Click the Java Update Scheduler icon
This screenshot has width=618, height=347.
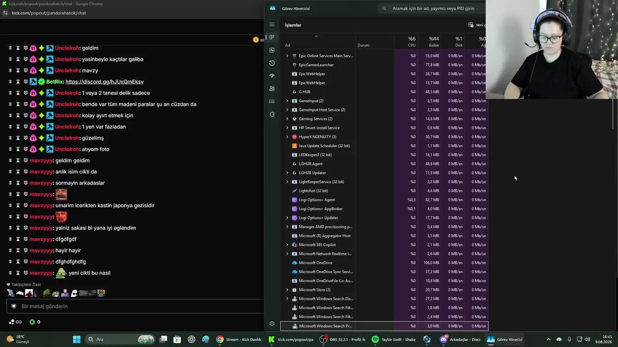(295, 146)
